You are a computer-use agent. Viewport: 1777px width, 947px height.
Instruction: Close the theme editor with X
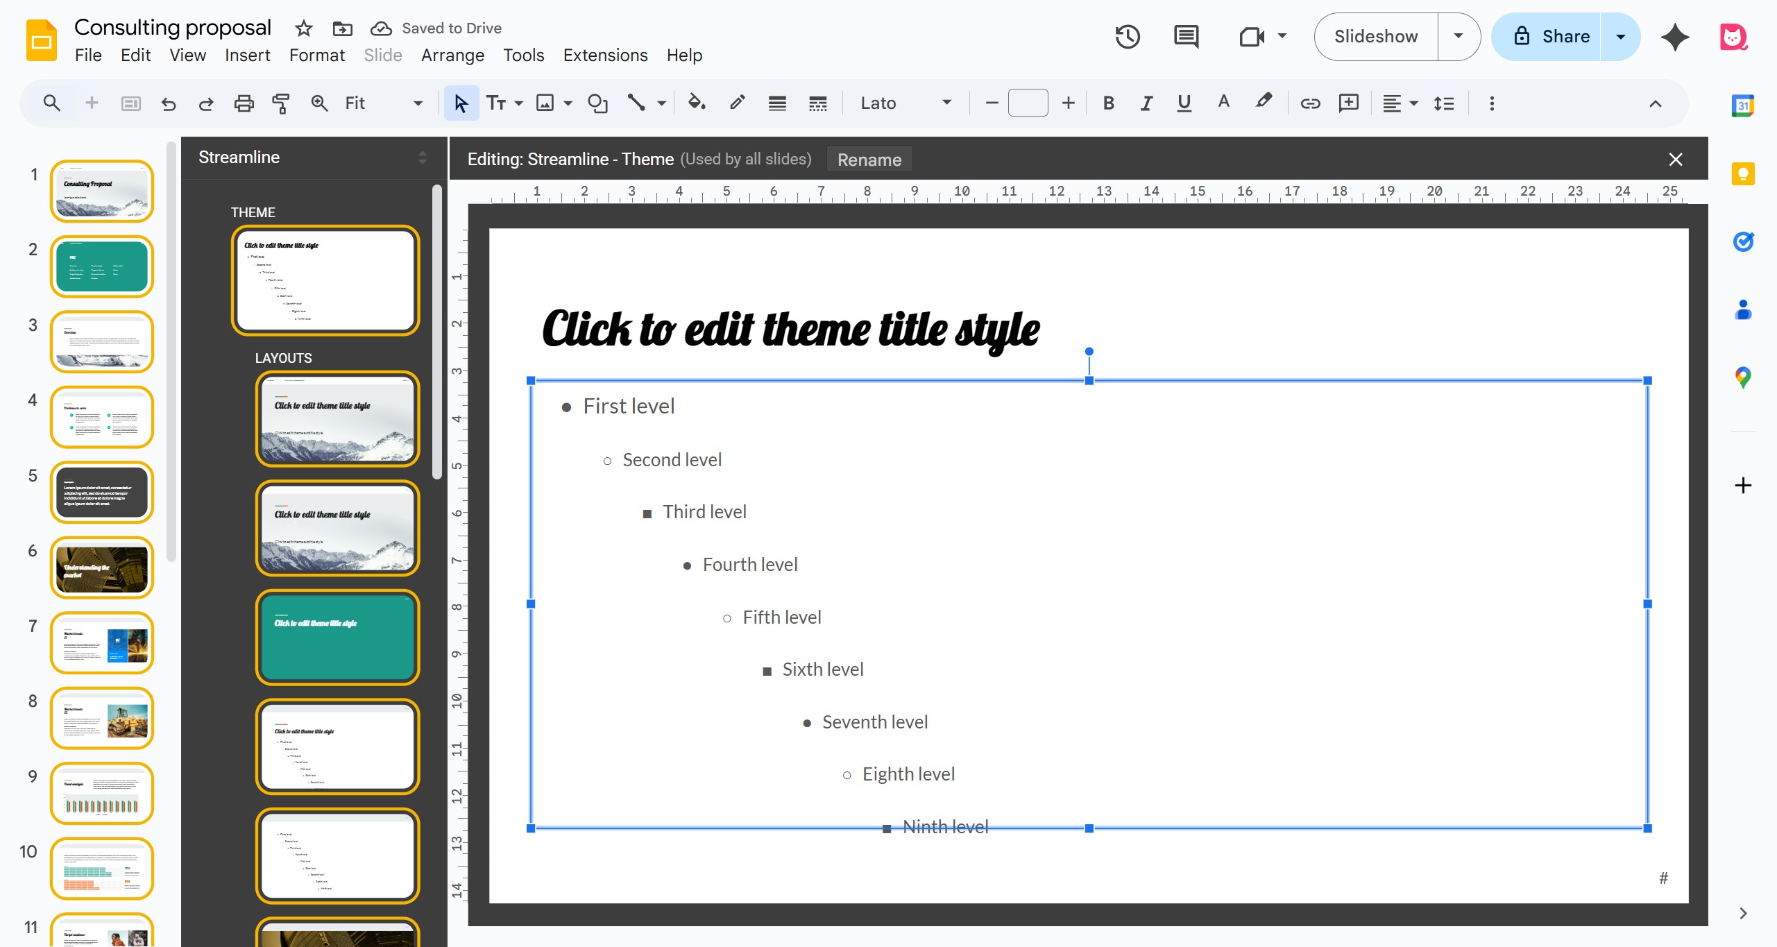[1676, 160]
